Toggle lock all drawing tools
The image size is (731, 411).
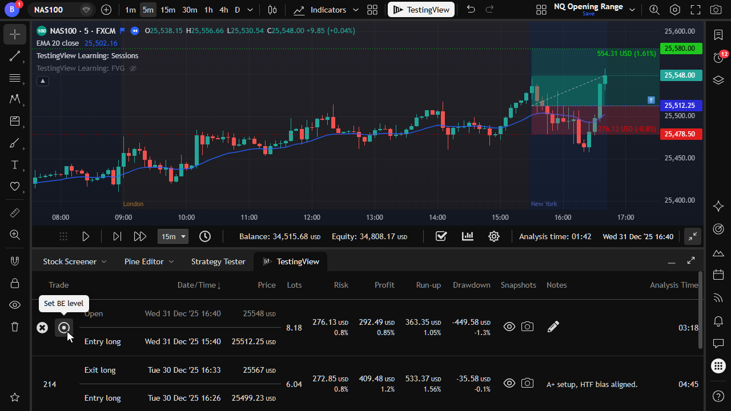pos(15,283)
